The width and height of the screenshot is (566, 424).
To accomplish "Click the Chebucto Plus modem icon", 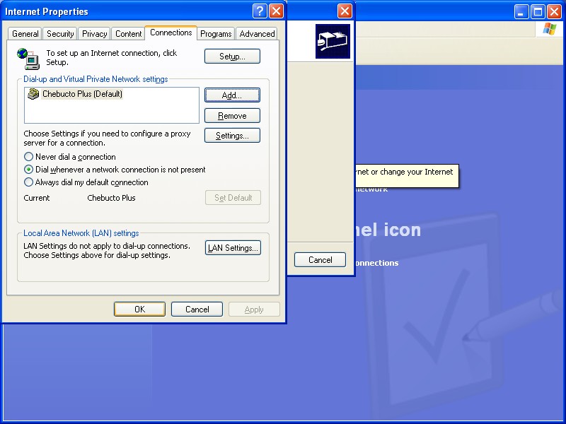I will point(33,94).
